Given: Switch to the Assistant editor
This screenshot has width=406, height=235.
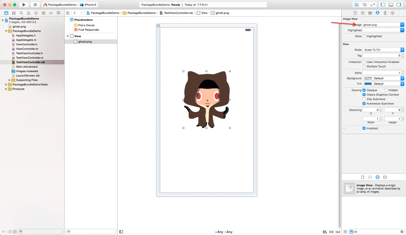Looking at the screenshot, I should click(x=365, y=5).
